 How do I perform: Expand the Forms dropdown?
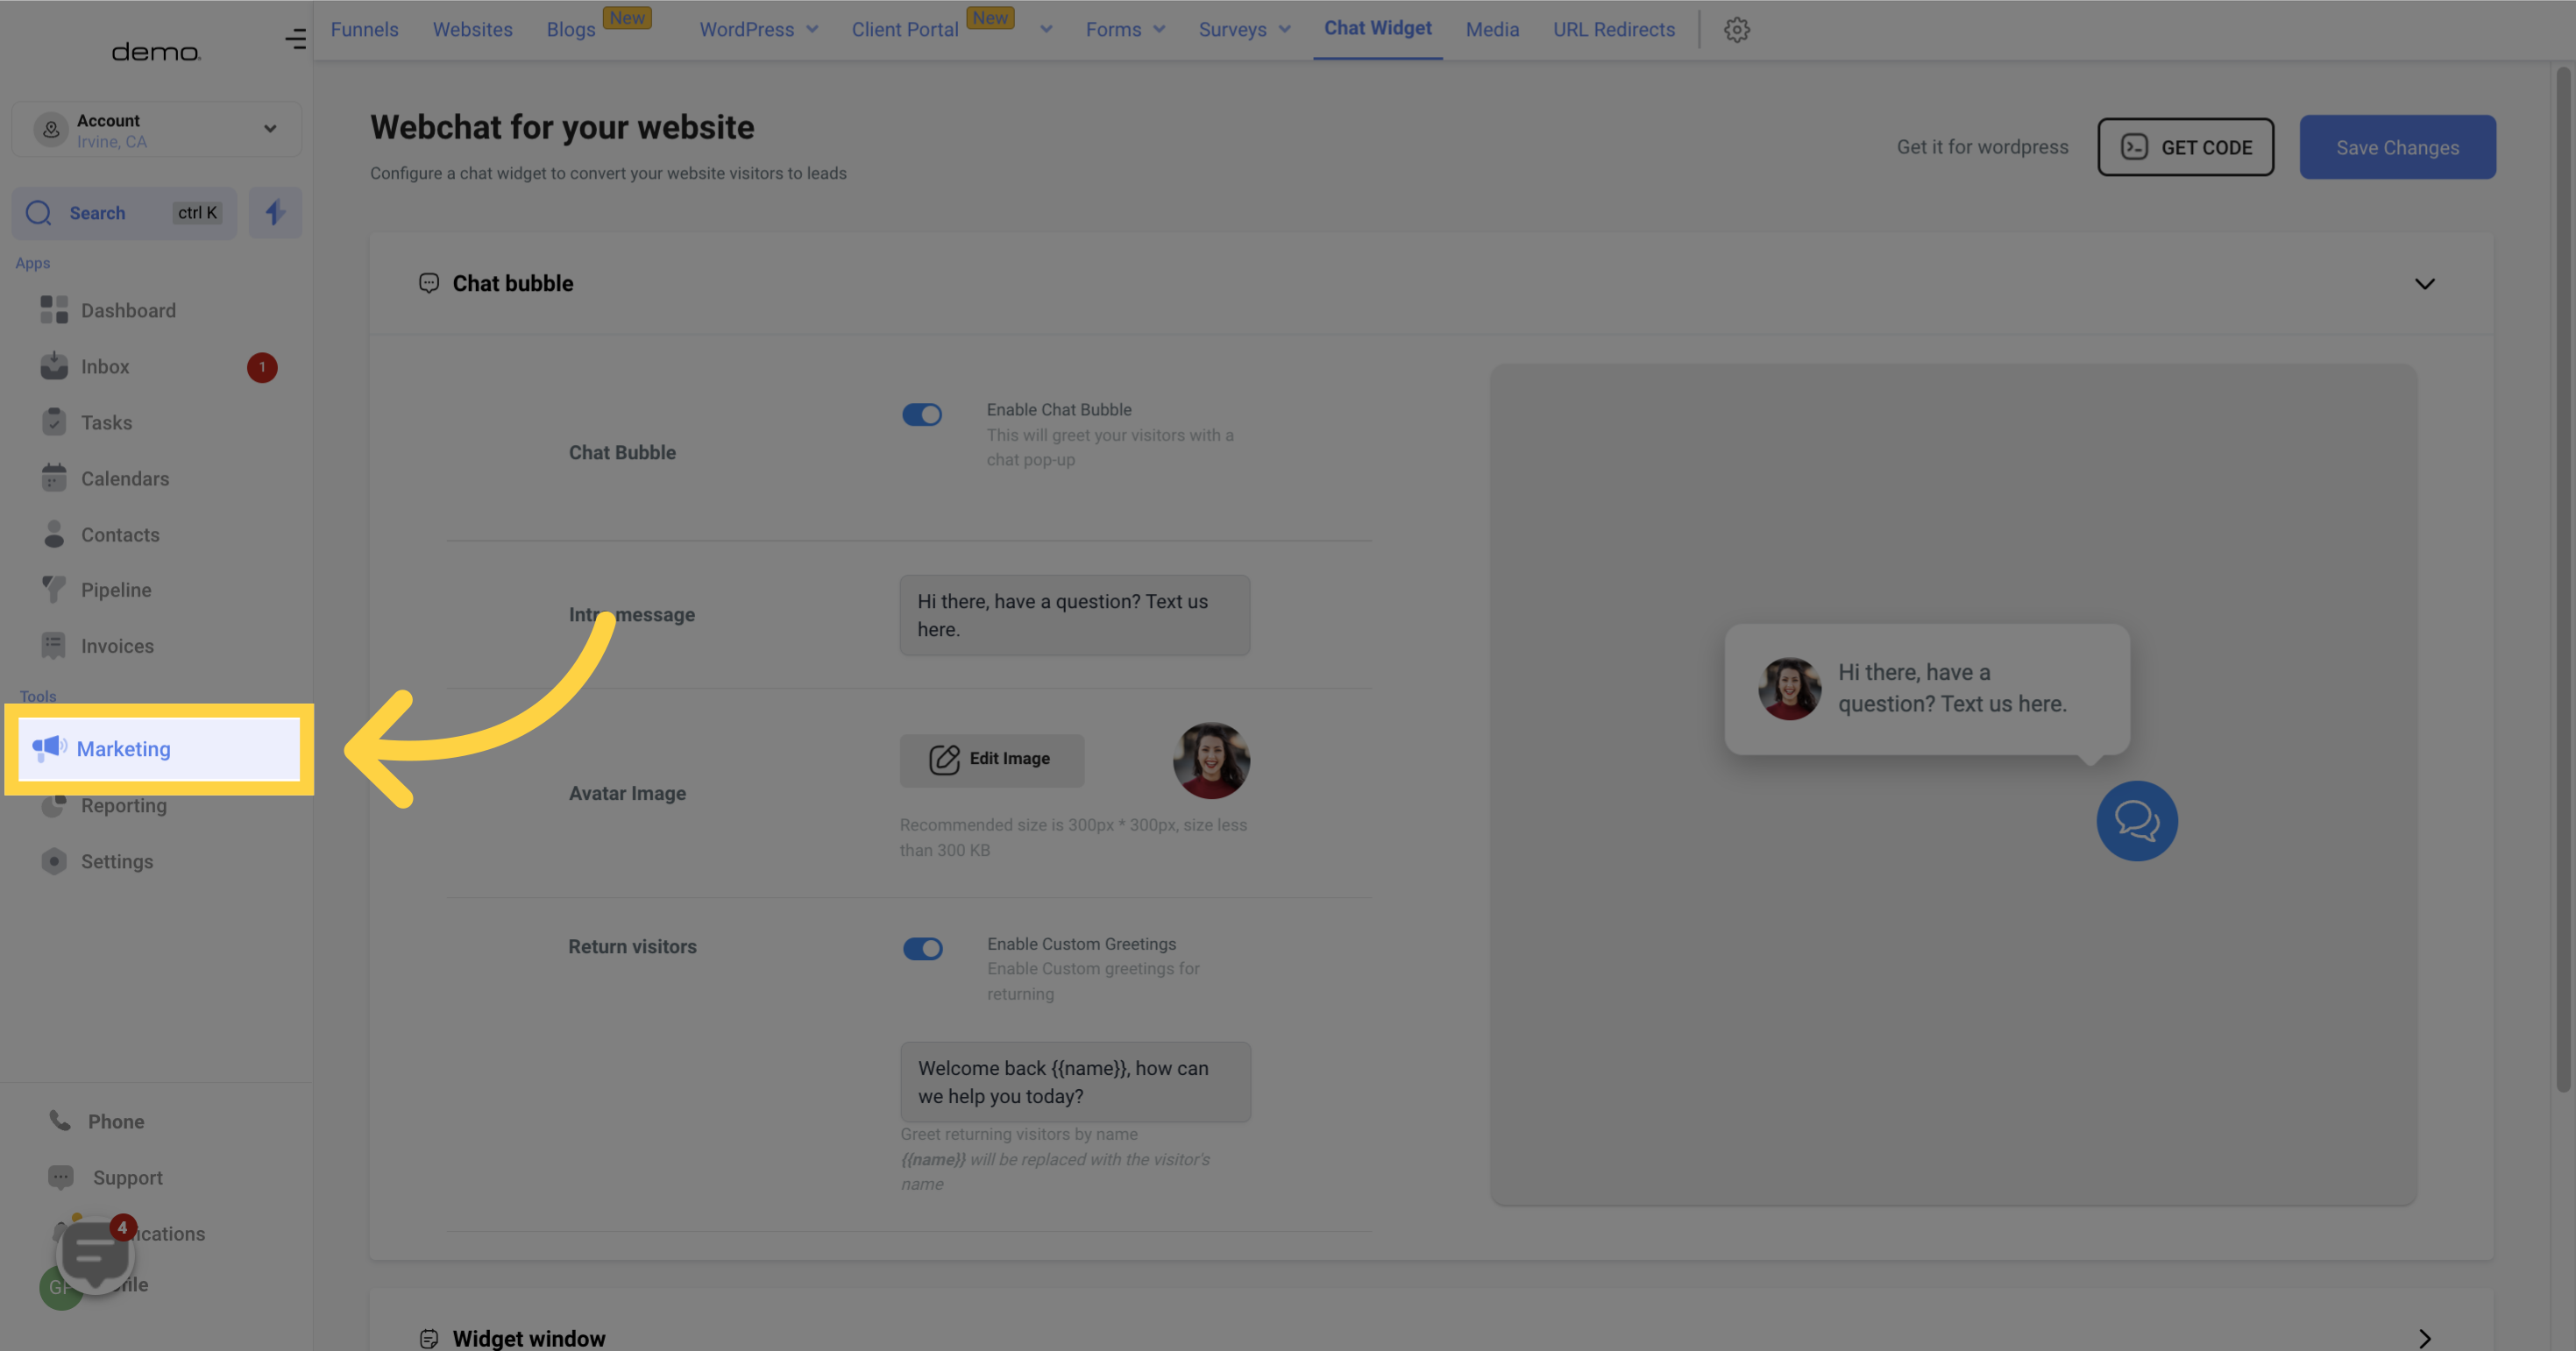tap(1159, 29)
